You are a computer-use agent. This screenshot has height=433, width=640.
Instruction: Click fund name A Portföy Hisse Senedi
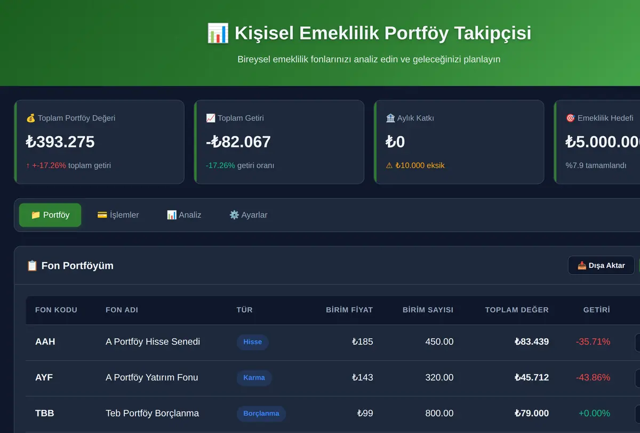pyautogui.click(x=153, y=342)
